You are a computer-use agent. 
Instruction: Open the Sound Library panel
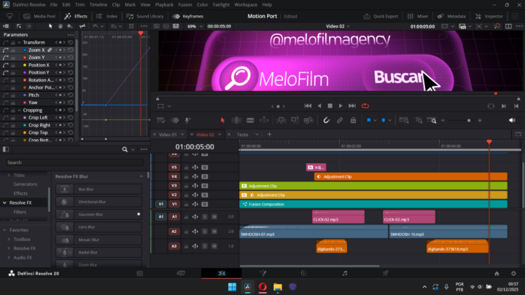[147, 15]
